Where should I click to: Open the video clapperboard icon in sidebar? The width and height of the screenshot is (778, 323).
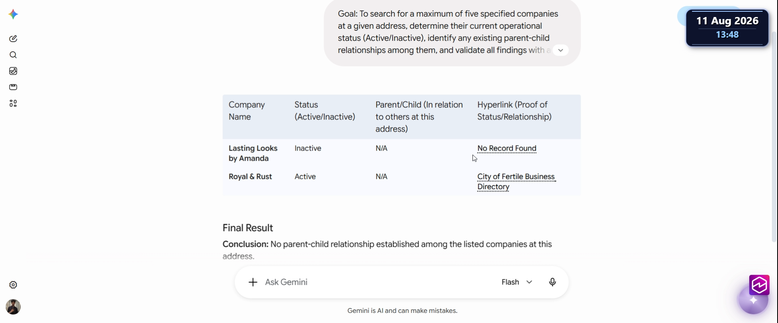pyautogui.click(x=13, y=87)
